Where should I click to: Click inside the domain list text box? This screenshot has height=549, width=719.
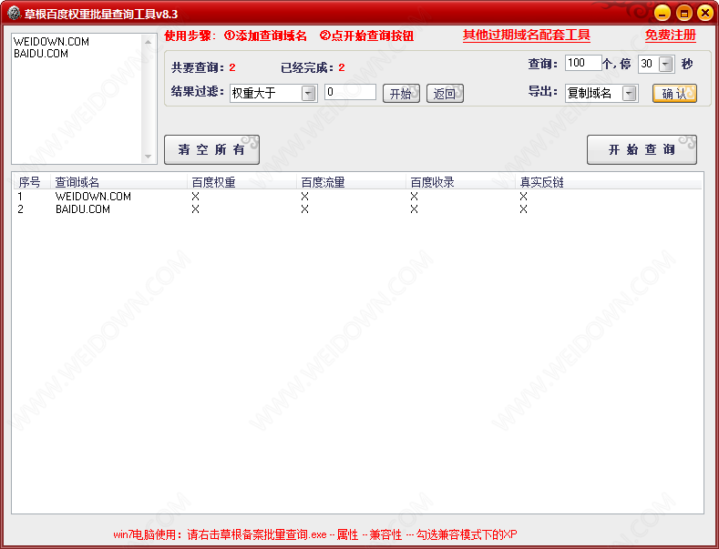tap(77, 98)
